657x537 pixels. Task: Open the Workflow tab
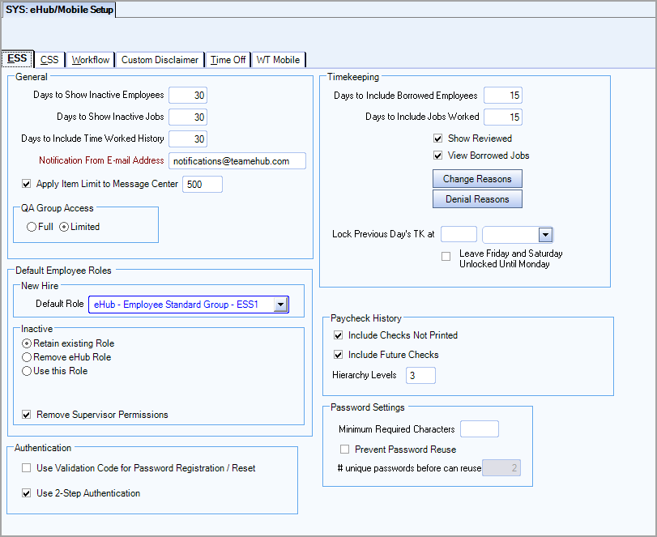point(89,59)
